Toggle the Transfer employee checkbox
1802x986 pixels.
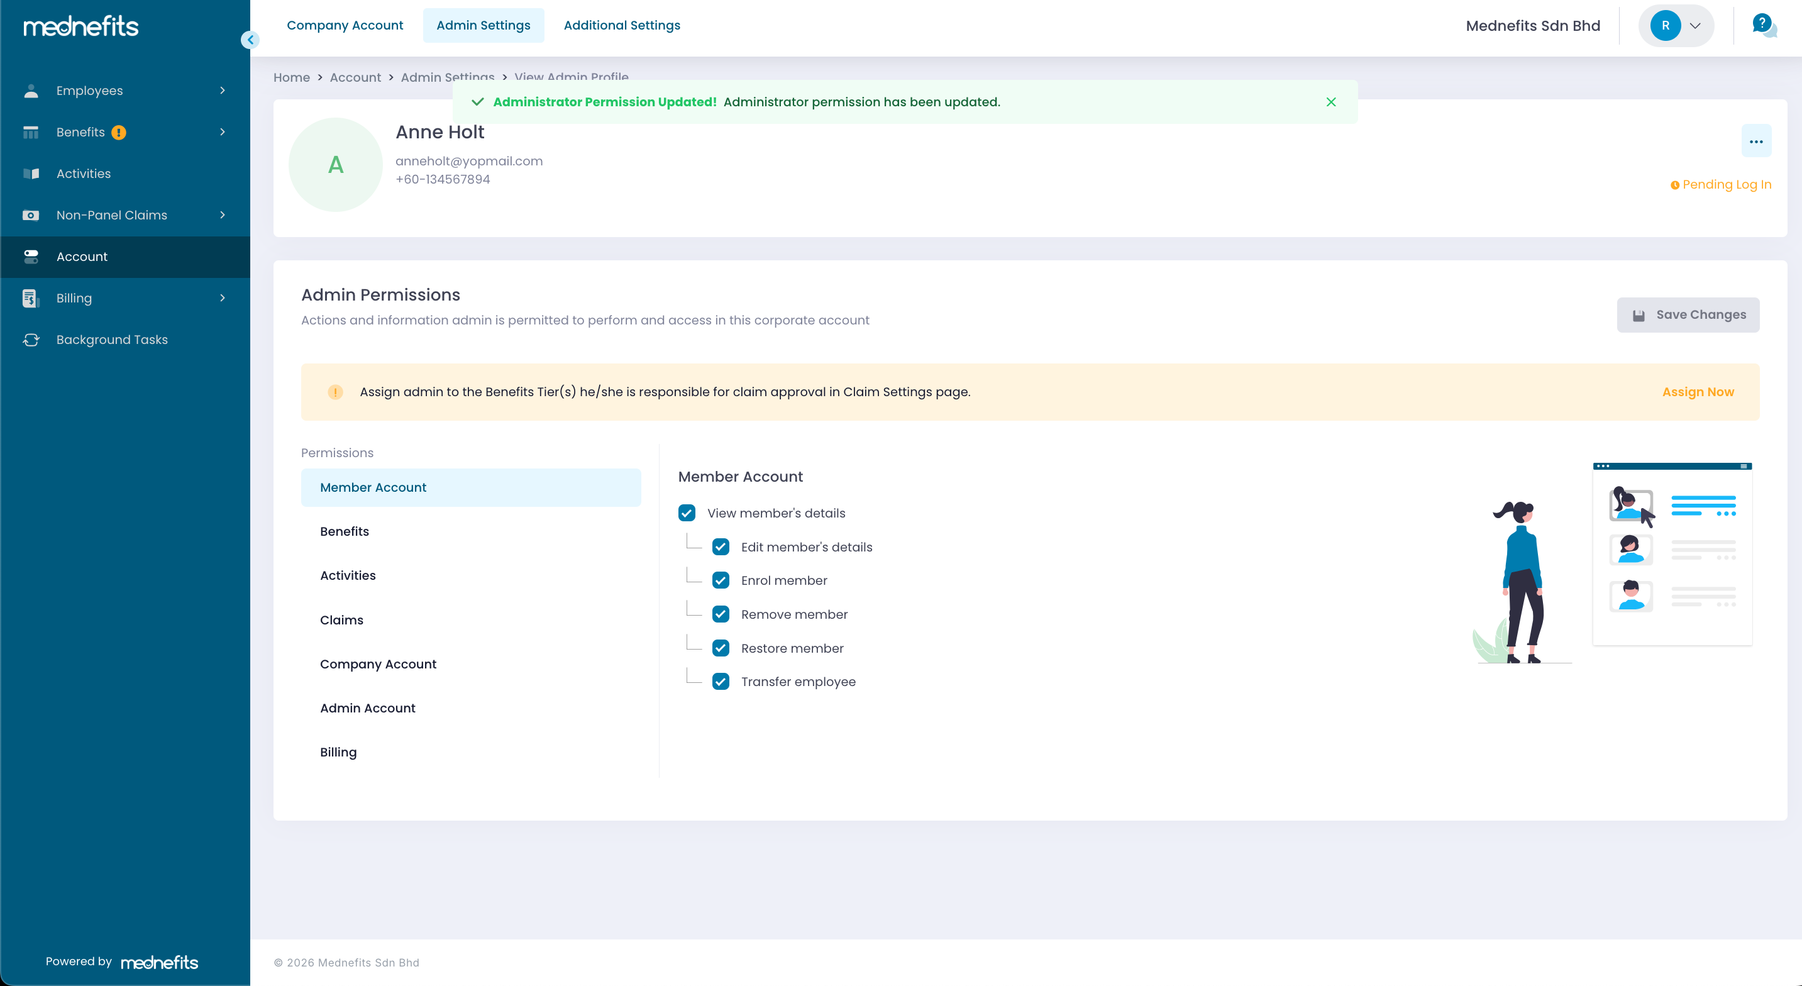click(x=721, y=682)
